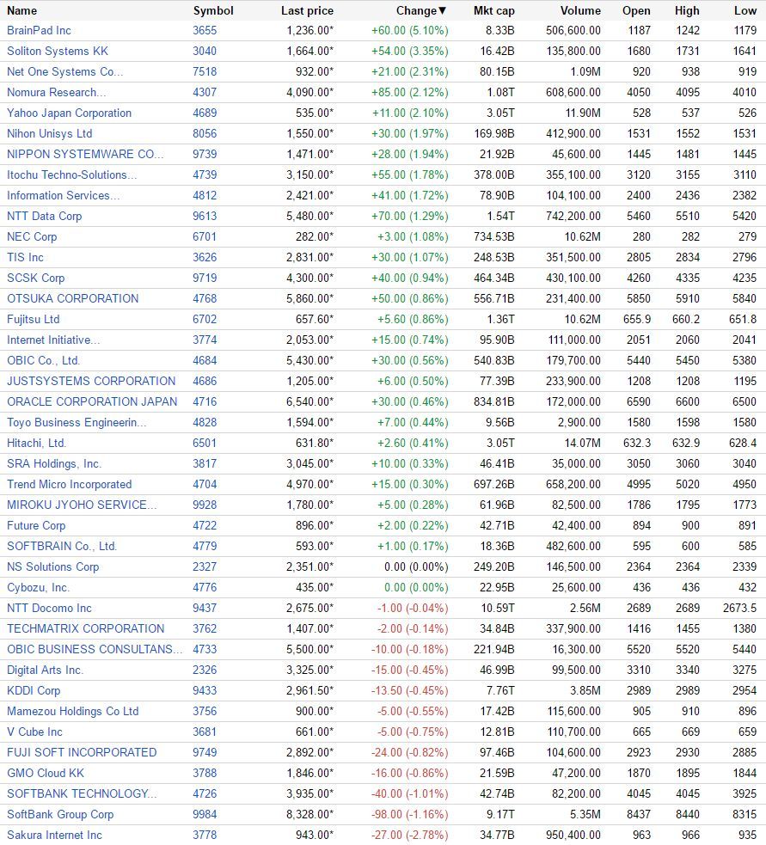The image size is (766, 845).
Task: Open NIPPON SYSTEMWARE CO... link
Action: click(85, 154)
